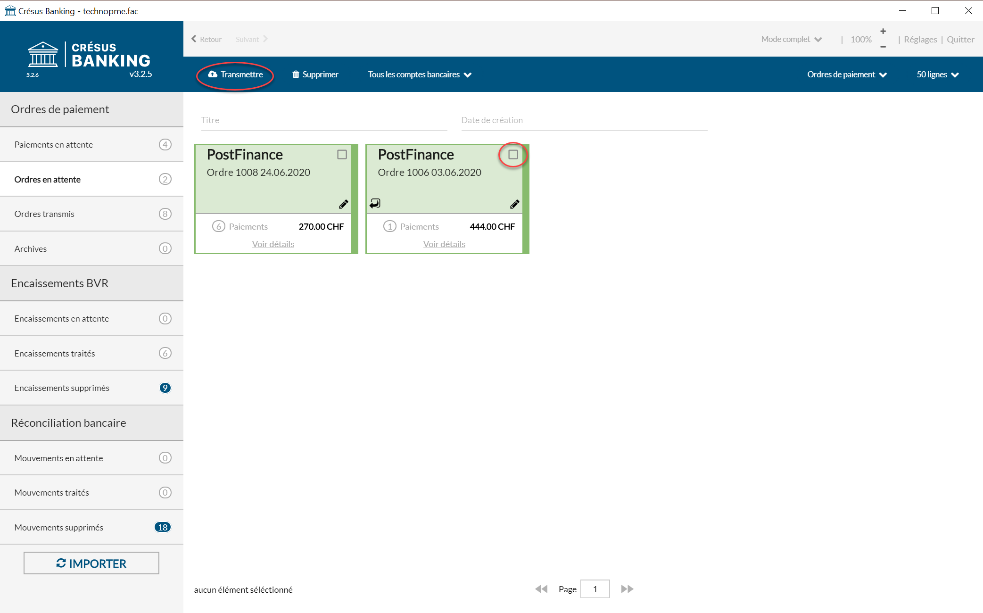Select Paiements en attente in sidebar

coord(91,145)
